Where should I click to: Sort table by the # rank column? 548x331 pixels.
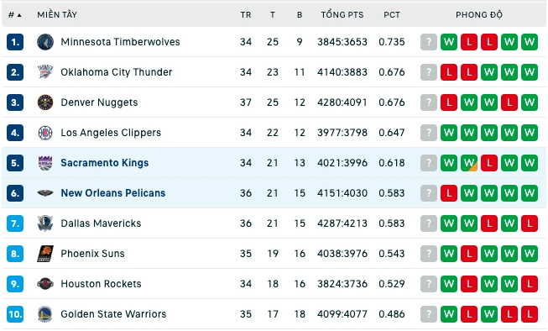pyautogui.click(x=14, y=14)
